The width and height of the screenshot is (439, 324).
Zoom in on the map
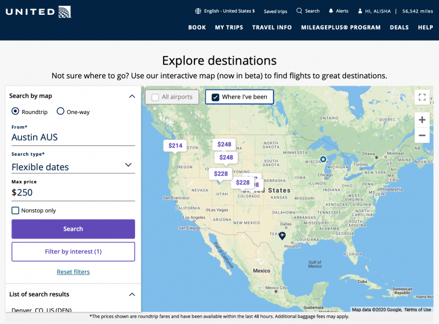pyautogui.click(x=422, y=120)
